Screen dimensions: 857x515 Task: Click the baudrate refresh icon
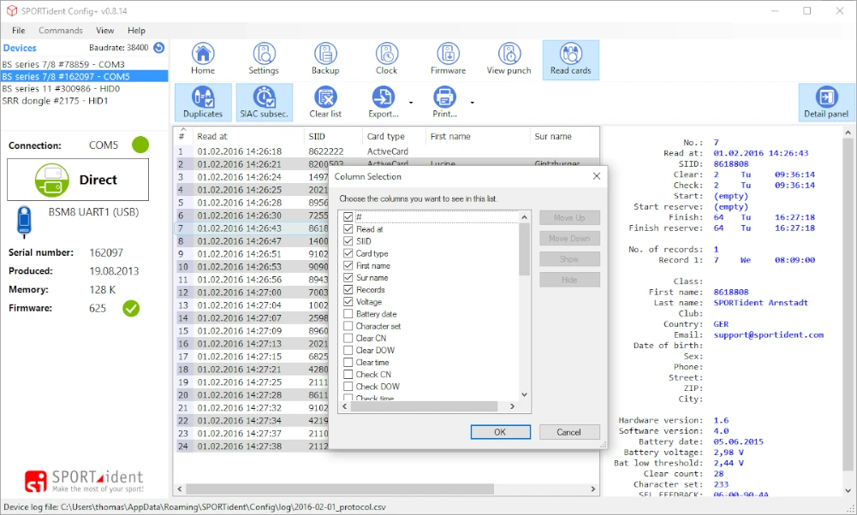(159, 48)
